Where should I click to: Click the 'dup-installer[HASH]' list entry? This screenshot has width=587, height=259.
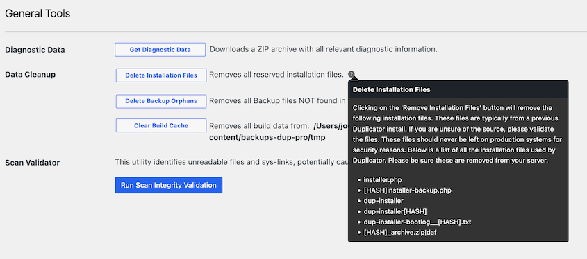click(x=395, y=211)
